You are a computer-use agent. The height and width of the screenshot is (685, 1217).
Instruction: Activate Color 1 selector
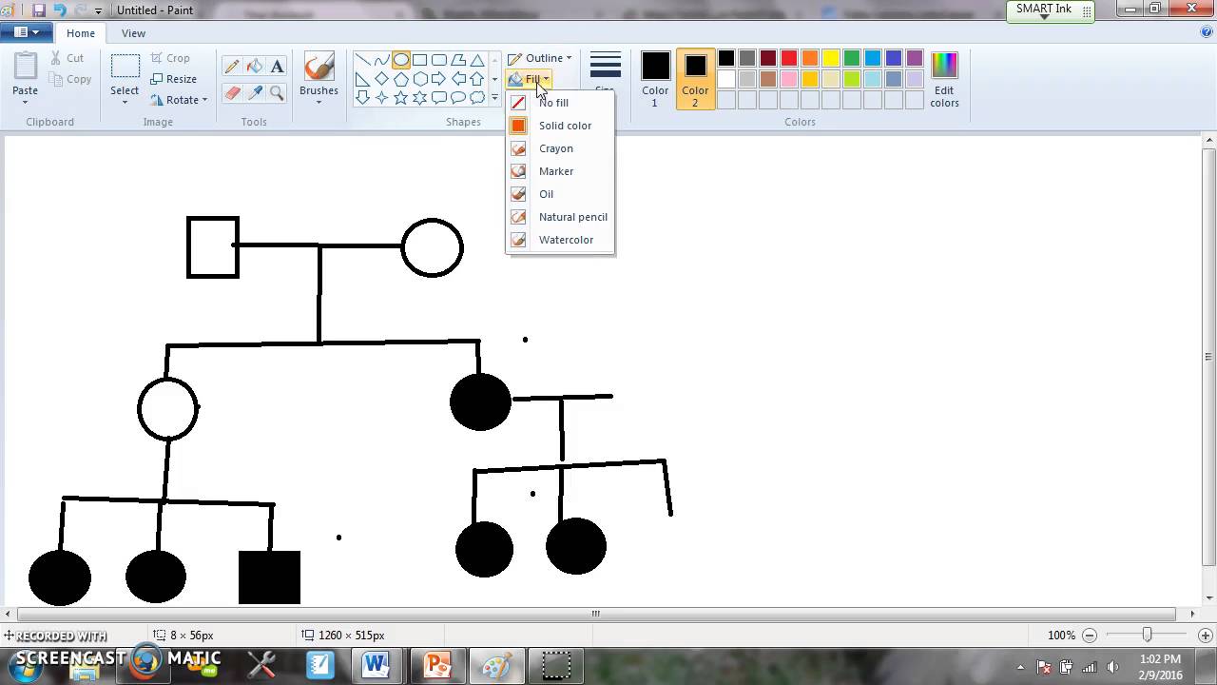point(655,80)
